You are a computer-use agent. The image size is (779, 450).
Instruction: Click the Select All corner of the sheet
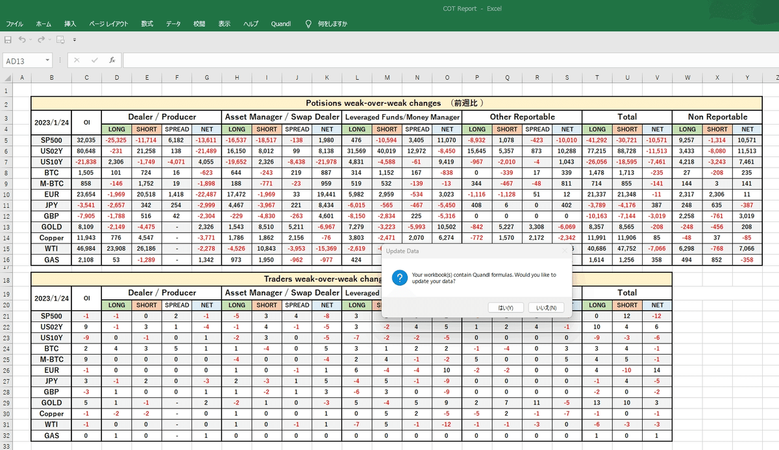tap(7, 78)
